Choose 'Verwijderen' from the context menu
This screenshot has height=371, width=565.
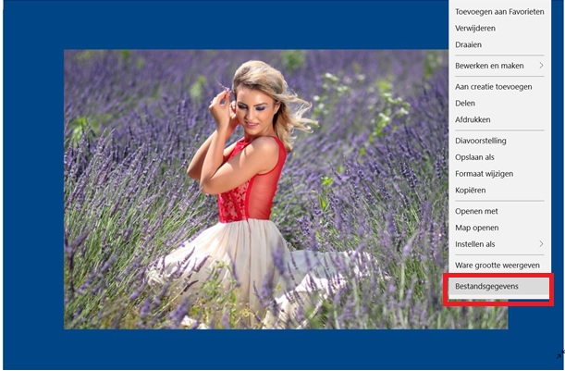pos(475,28)
